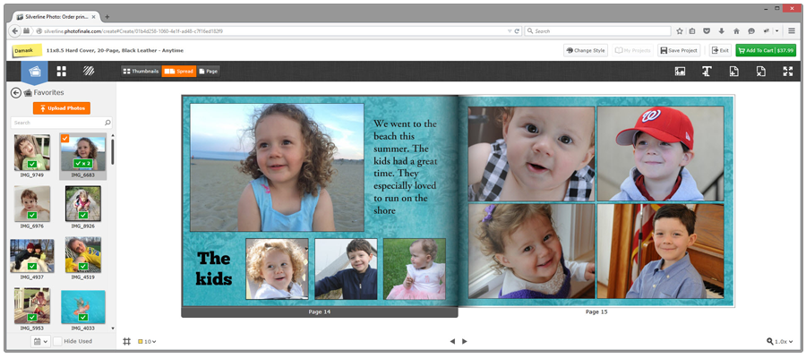Close the Silverline Photo tab
This screenshot has height=358, width=806.
(x=93, y=17)
